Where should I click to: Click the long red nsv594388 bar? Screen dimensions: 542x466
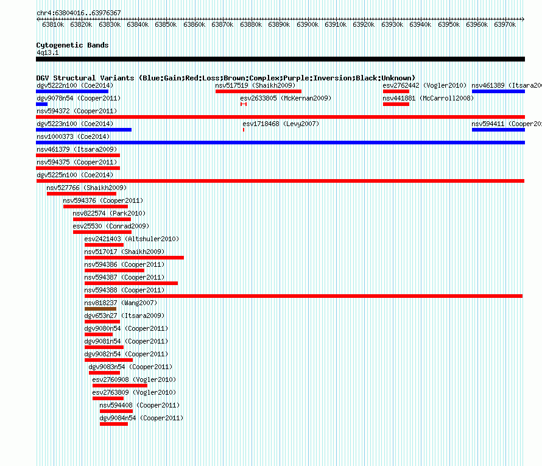point(303,296)
